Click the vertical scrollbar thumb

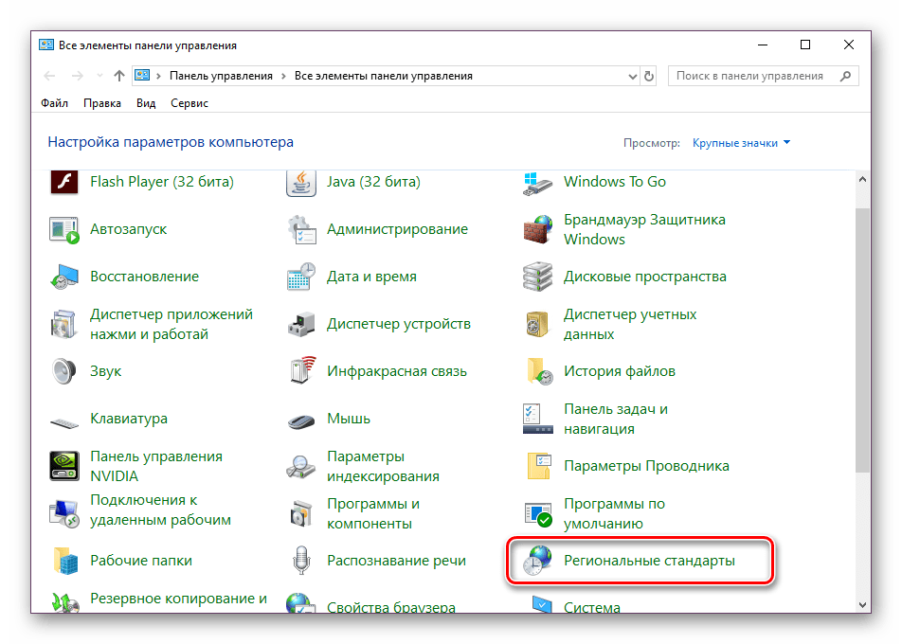click(x=862, y=340)
